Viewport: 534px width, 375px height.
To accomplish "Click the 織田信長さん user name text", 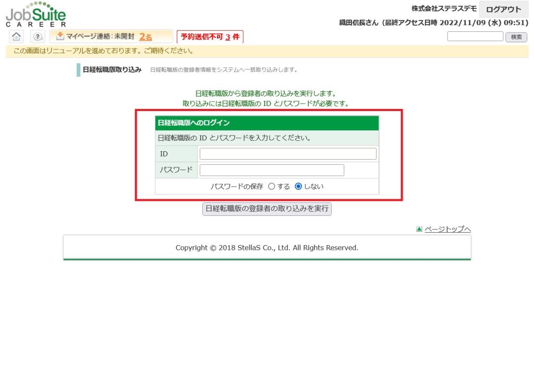I will (x=360, y=23).
